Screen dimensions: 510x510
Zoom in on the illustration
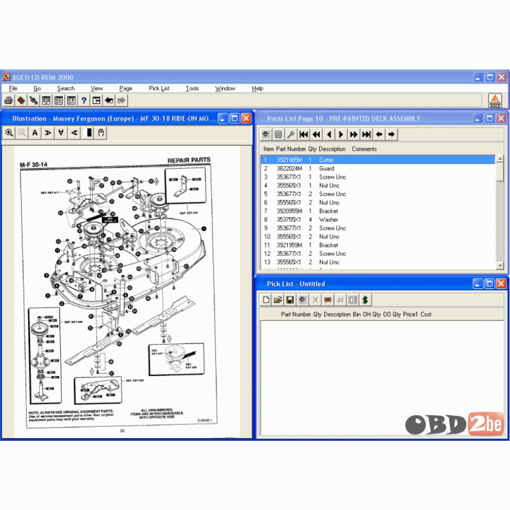click(9, 133)
